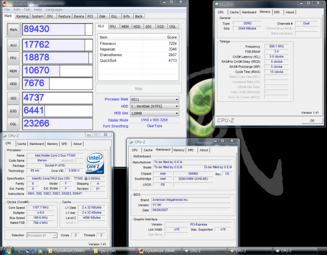Image resolution: width=327 pixels, height=255 pixels.
Task: Click the Stop button in CrystalMark
Action: click(138, 89)
